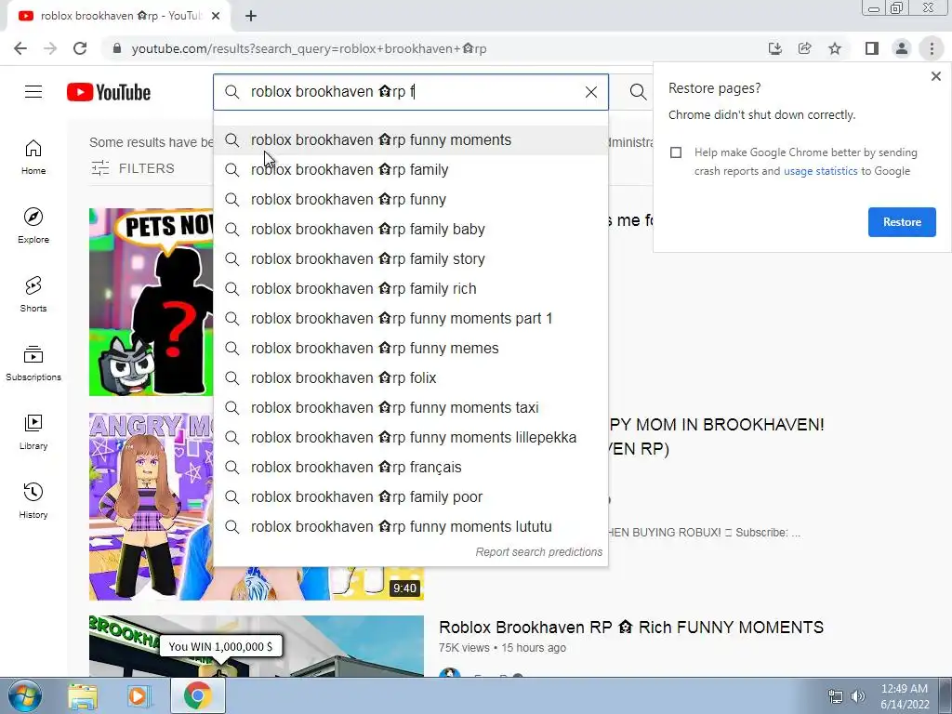Choose suggestion 'rp folix'
The image size is (952, 714).
point(410,378)
